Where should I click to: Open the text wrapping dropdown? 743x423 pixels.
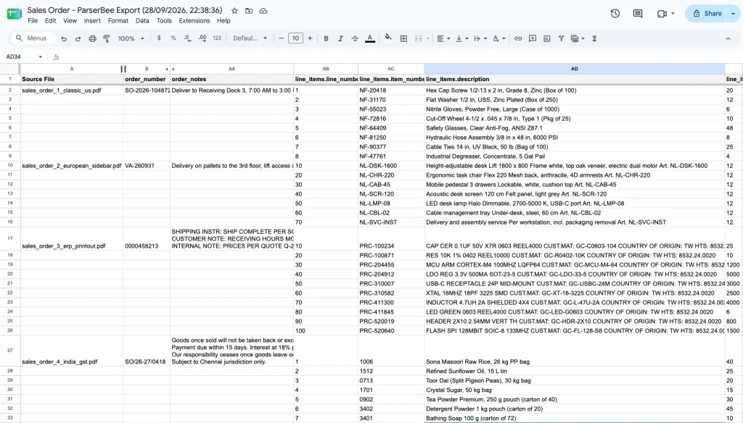tap(480, 38)
